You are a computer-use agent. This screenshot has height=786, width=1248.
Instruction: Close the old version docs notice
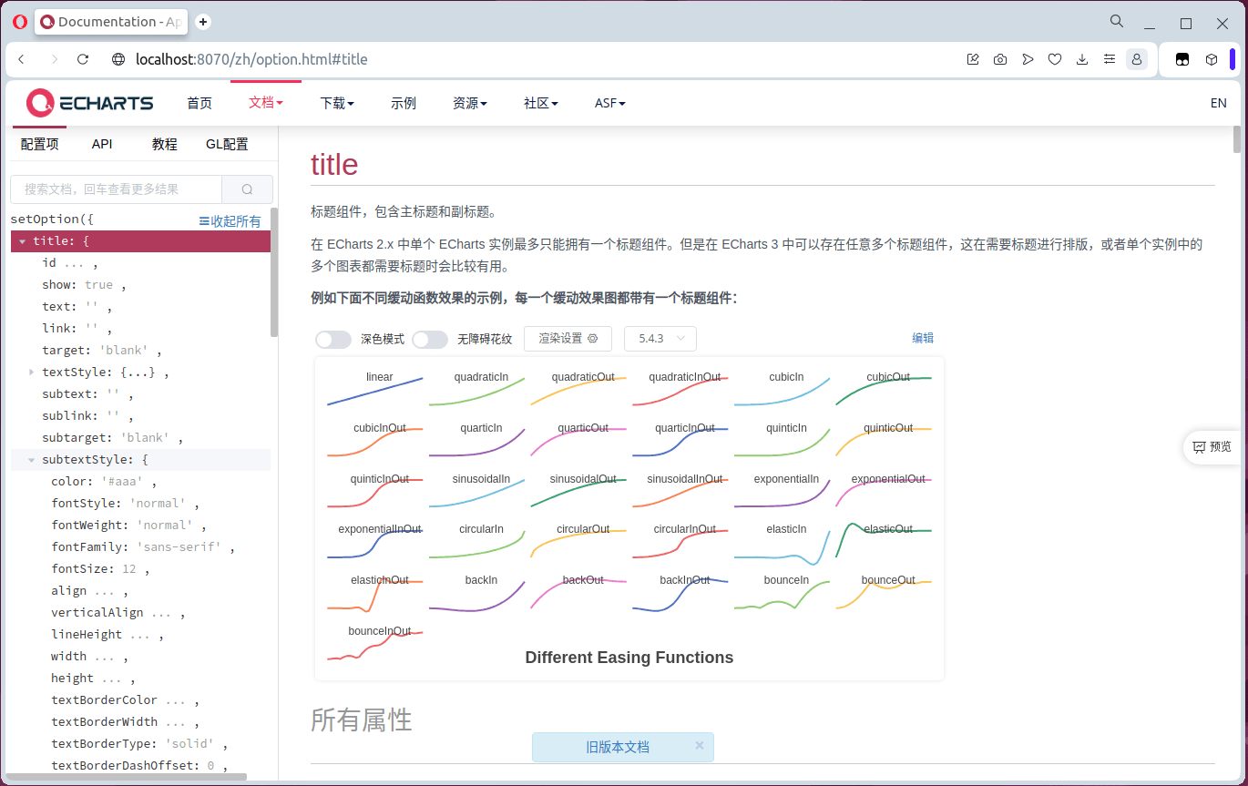click(x=700, y=745)
